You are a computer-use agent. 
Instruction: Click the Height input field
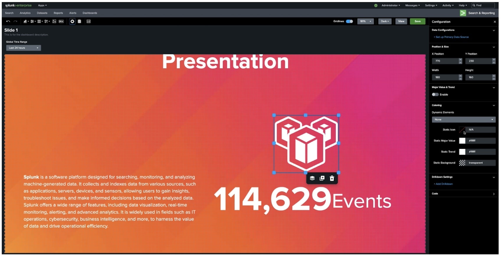479,77
